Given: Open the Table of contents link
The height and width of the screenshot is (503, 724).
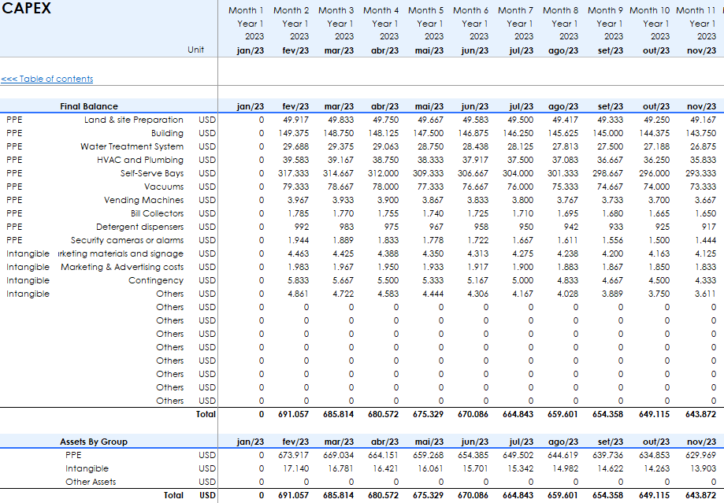Looking at the screenshot, I should pos(47,79).
